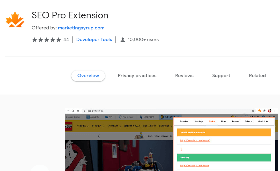
Task: Expand the SHOP BY dropdown on Lego page
Action: point(98,126)
